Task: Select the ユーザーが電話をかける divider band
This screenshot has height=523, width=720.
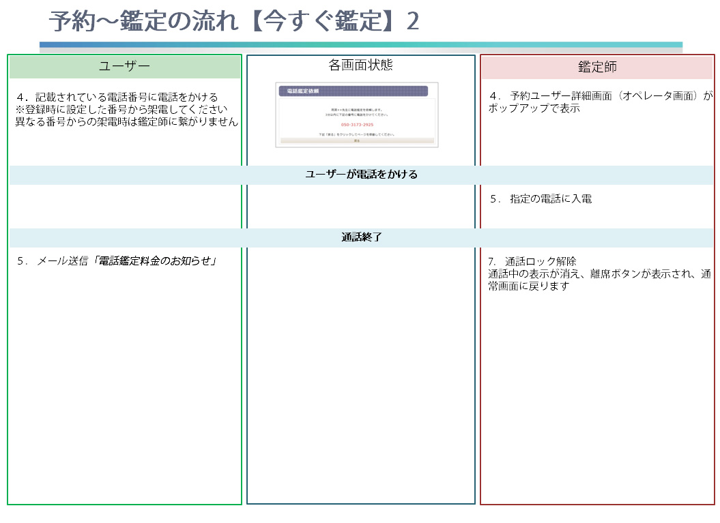Action: [x=360, y=175]
